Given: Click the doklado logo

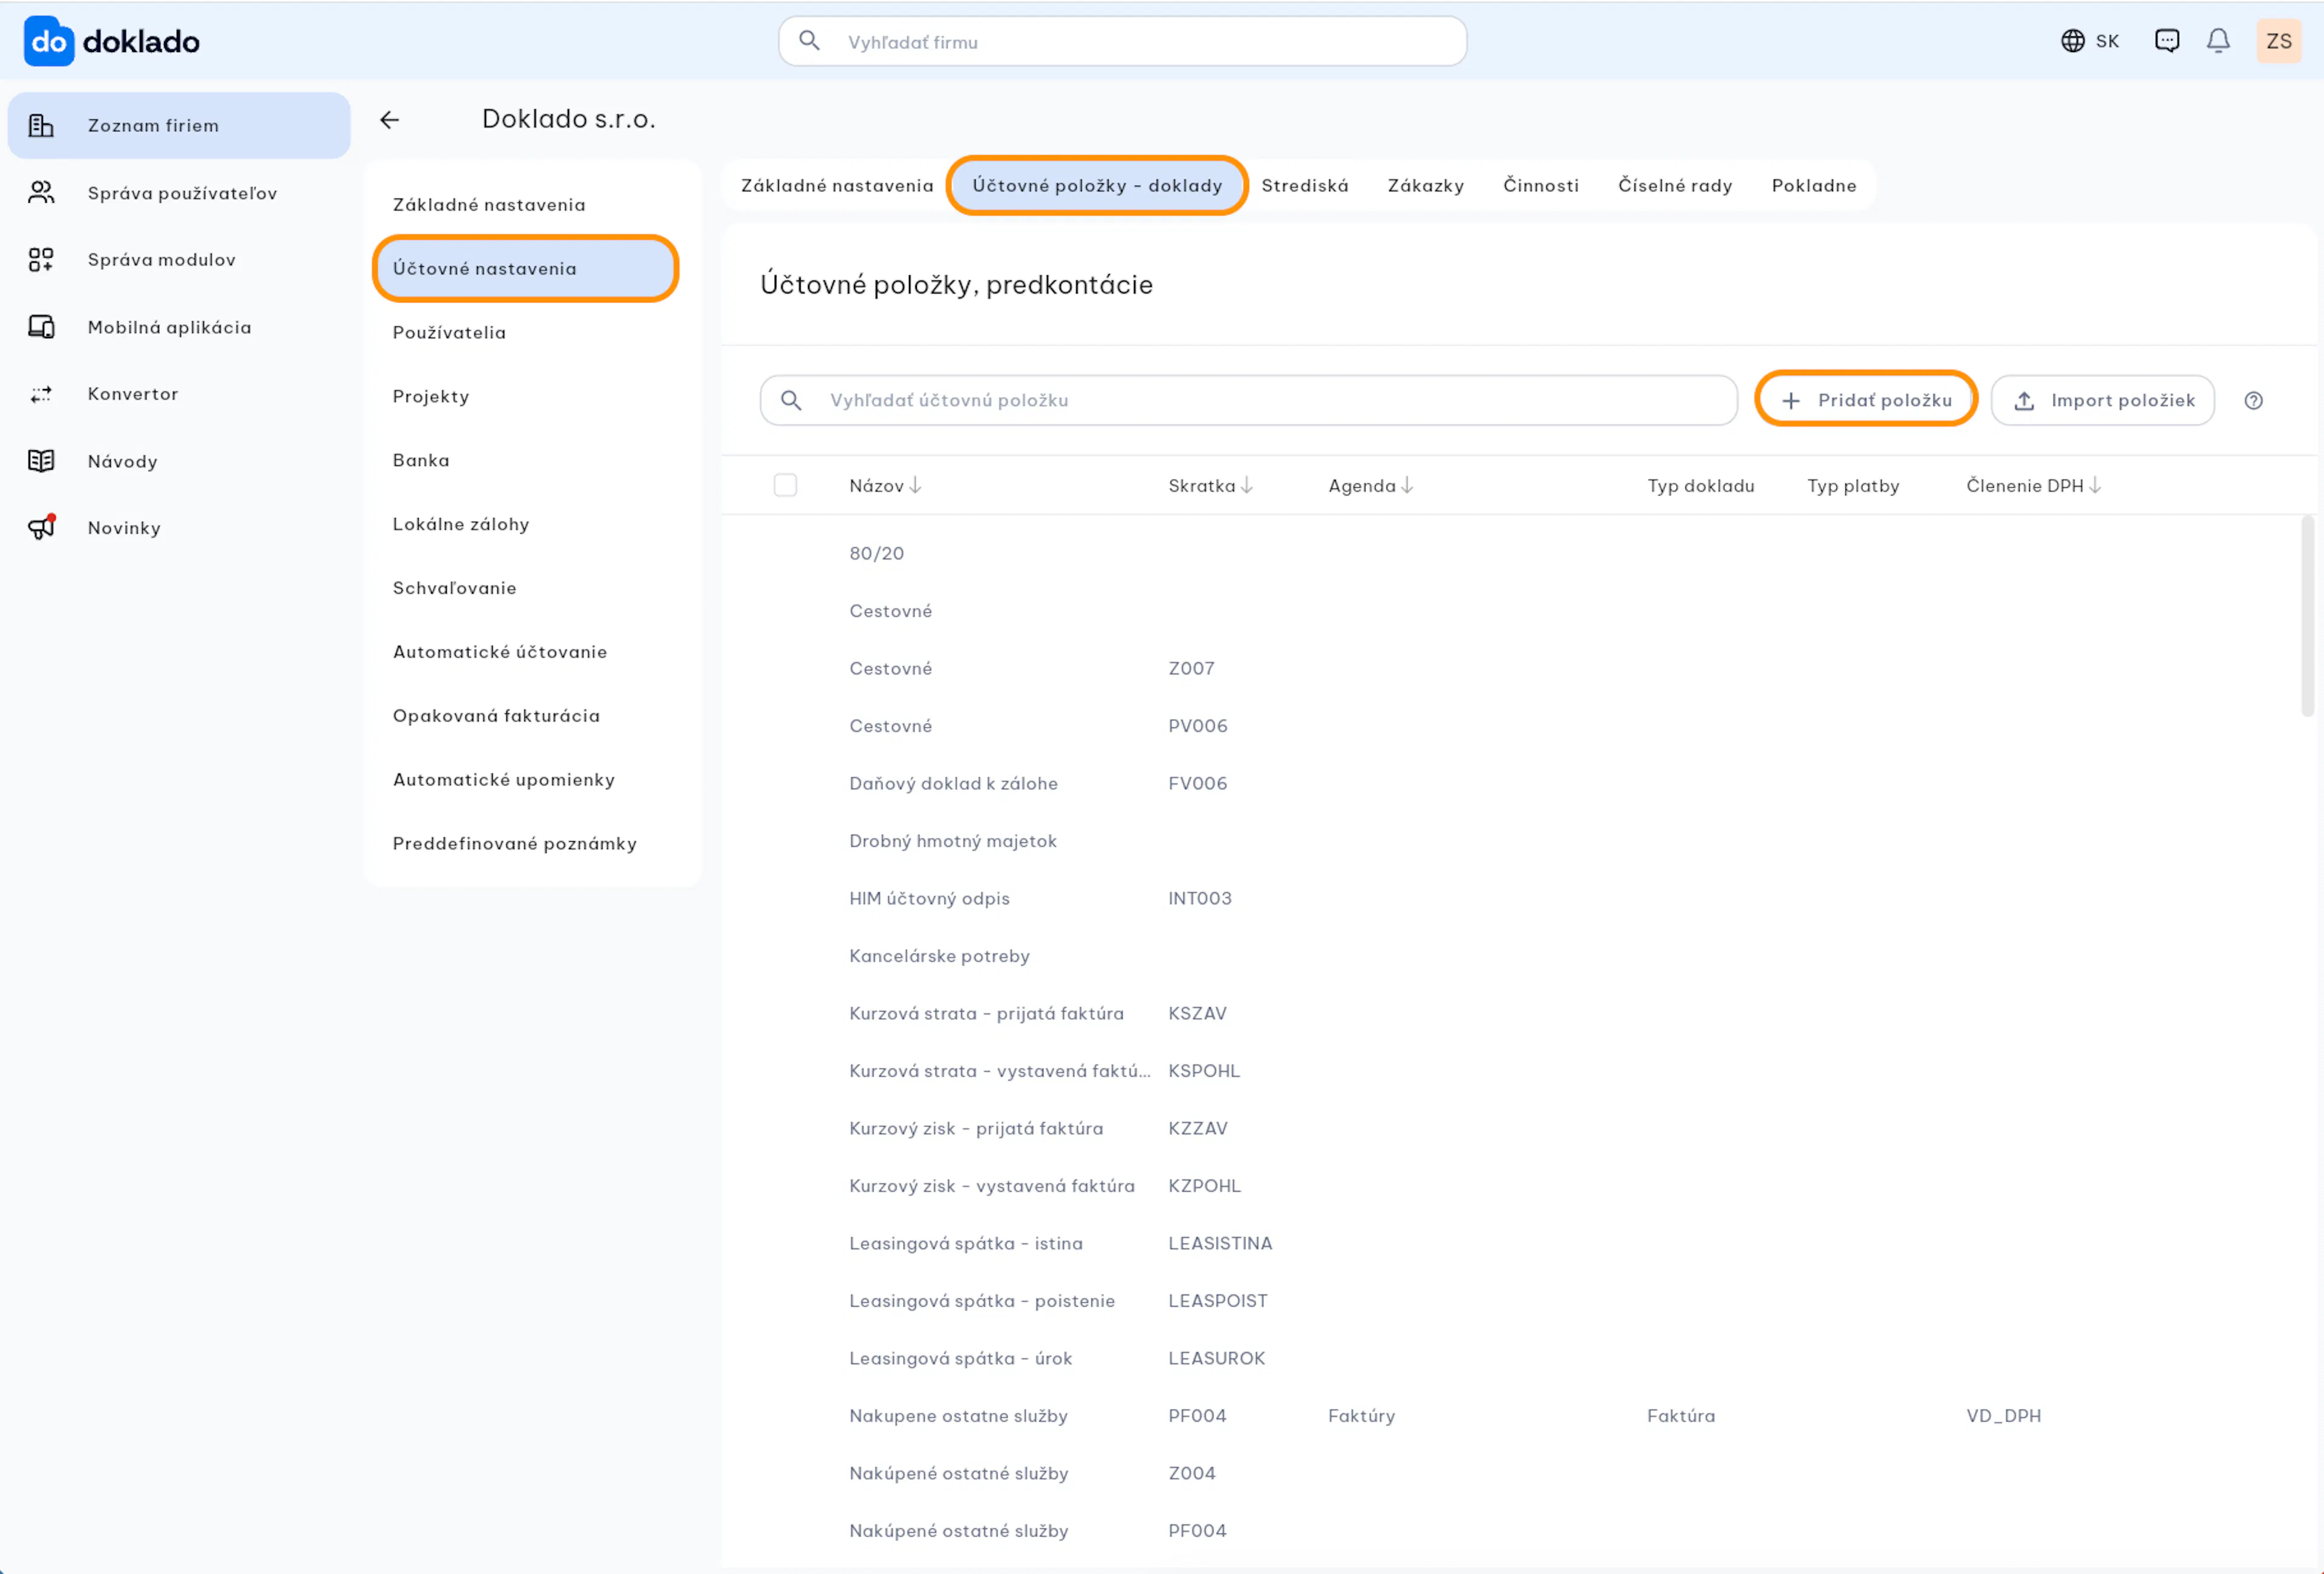Looking at the screenshot, I should tap(111, 41).
